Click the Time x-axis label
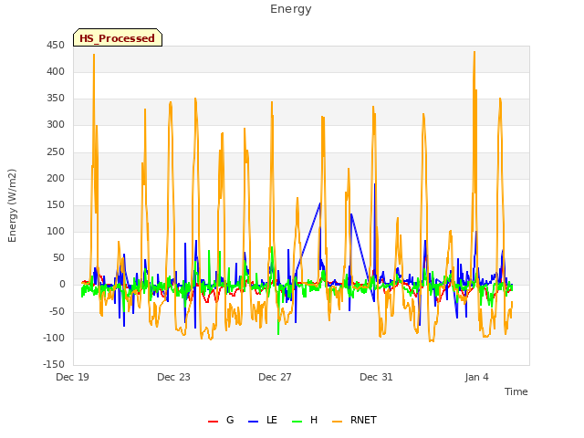 [x=516, y=391]
